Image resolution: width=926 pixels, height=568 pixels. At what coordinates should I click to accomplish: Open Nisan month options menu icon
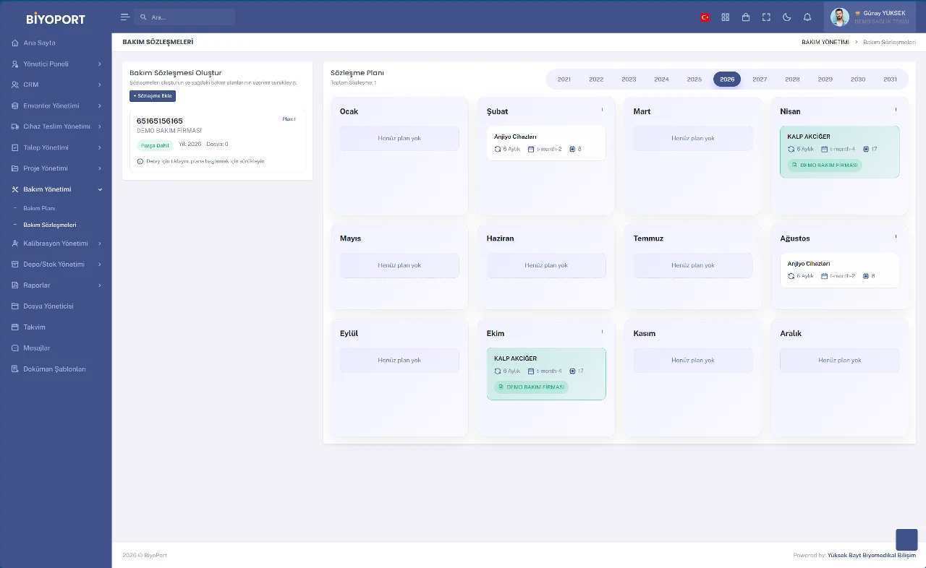coord(896,110)
